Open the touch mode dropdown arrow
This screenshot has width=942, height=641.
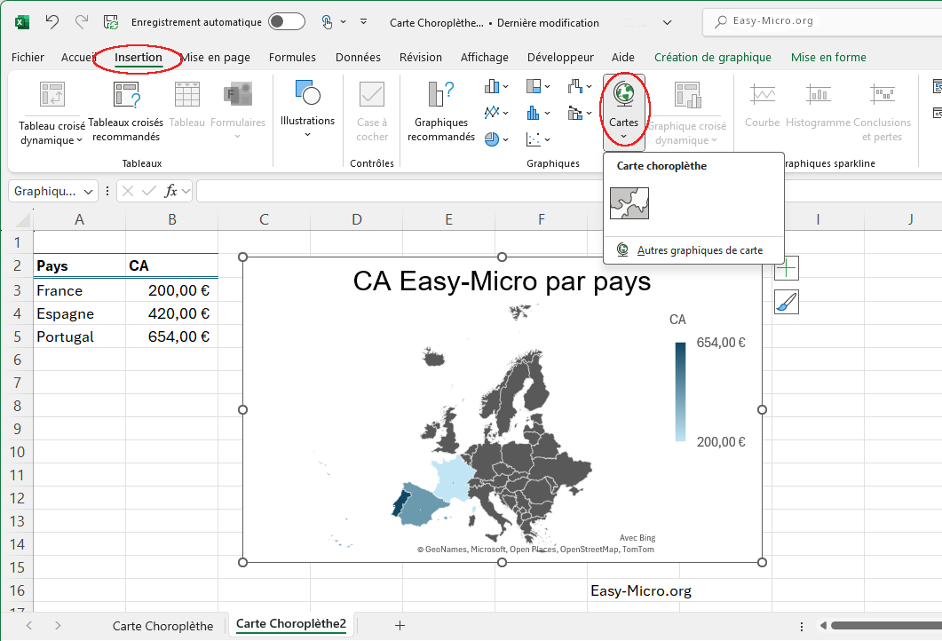click(x=343, y=22)
